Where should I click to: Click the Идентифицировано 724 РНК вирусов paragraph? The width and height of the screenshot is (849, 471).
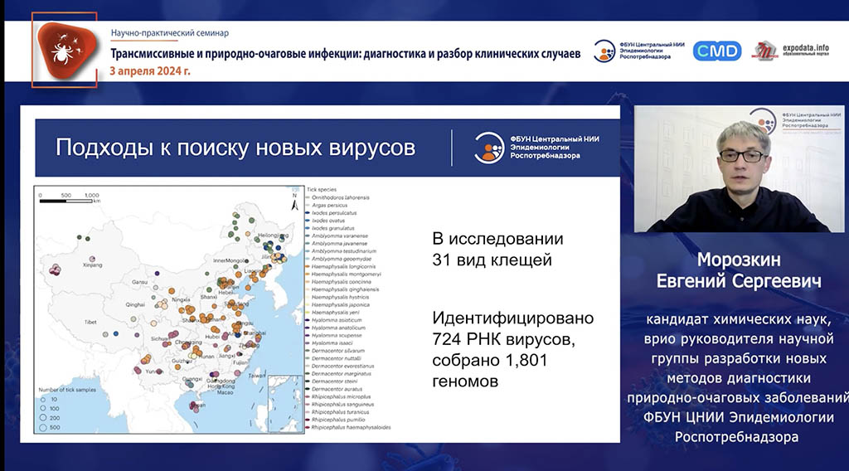(x=512, y=349)
